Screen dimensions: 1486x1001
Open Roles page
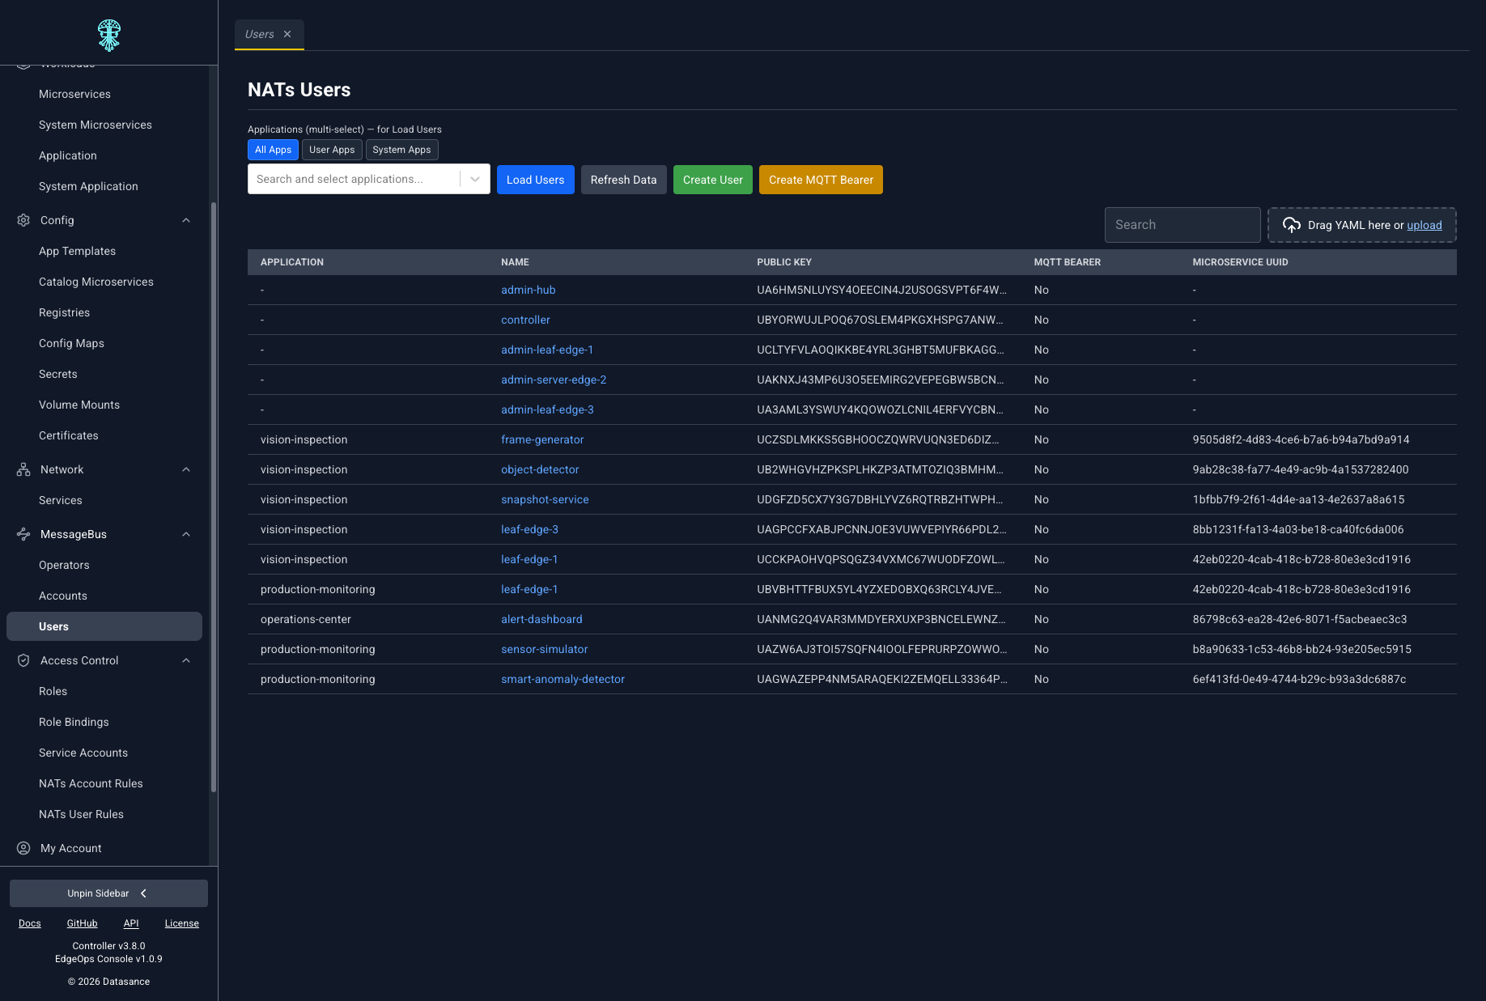[53, 691]
